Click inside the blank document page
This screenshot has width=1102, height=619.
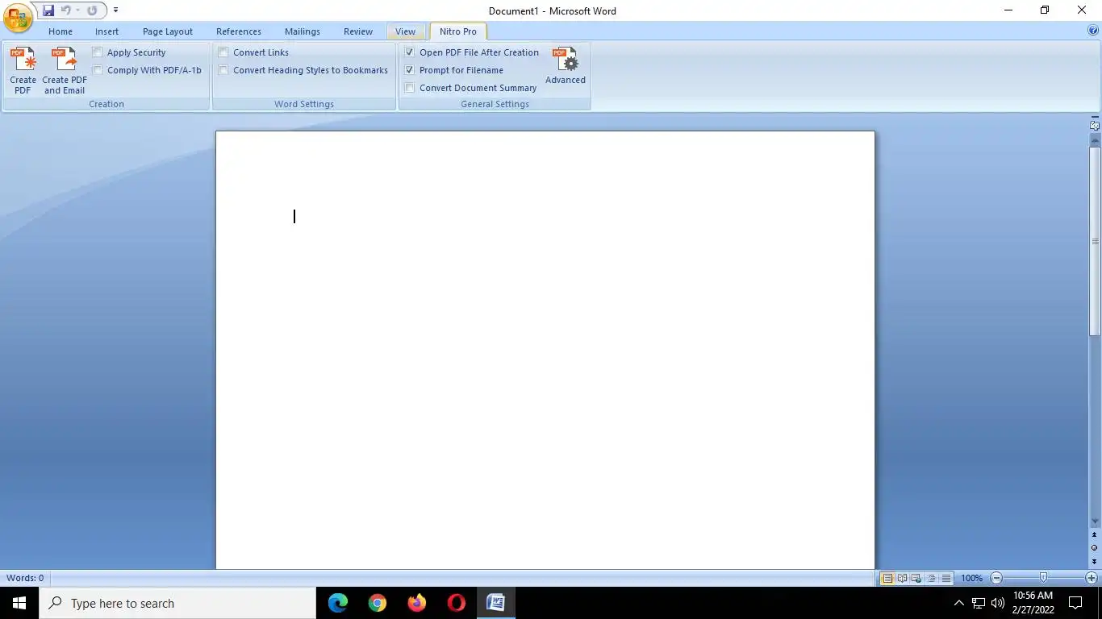tap(545, 350)
